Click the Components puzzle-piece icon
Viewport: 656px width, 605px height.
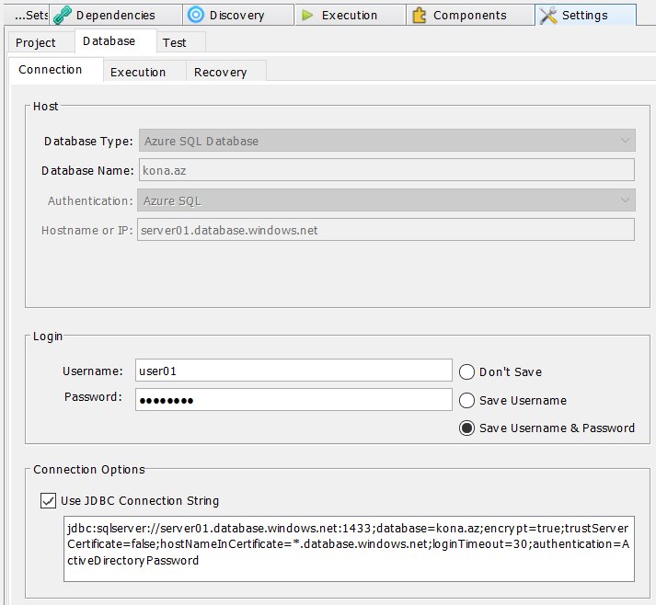point(419,16)
